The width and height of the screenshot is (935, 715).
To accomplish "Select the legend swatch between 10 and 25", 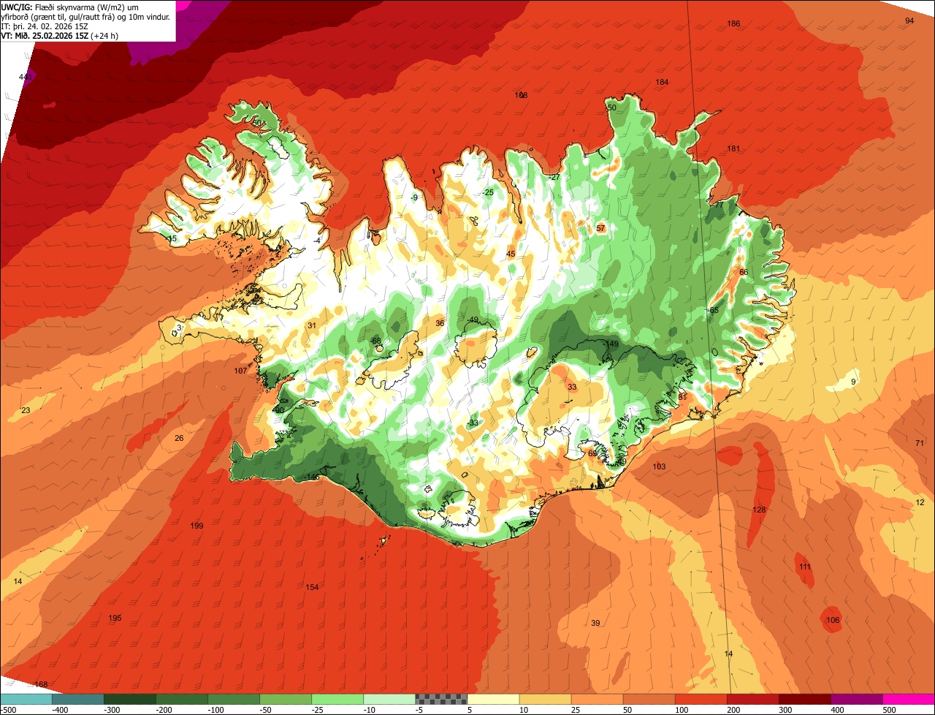I will click(545, 699).
